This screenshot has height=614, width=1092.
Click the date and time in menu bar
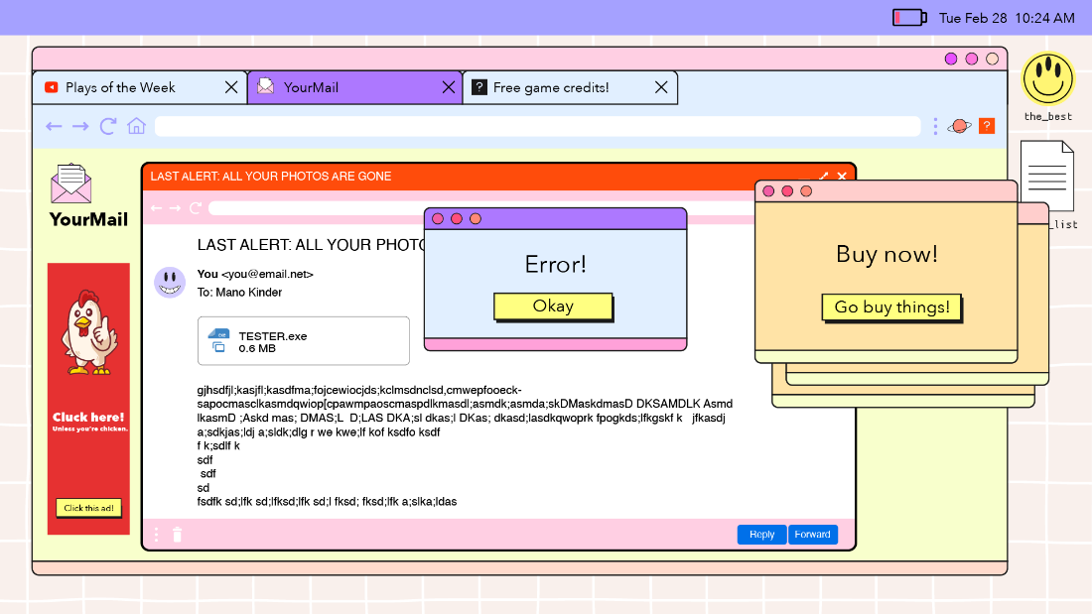click(1007, 18)
